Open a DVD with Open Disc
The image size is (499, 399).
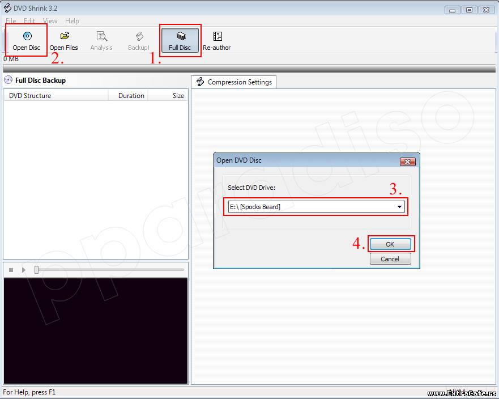click(x=27, y=40)
